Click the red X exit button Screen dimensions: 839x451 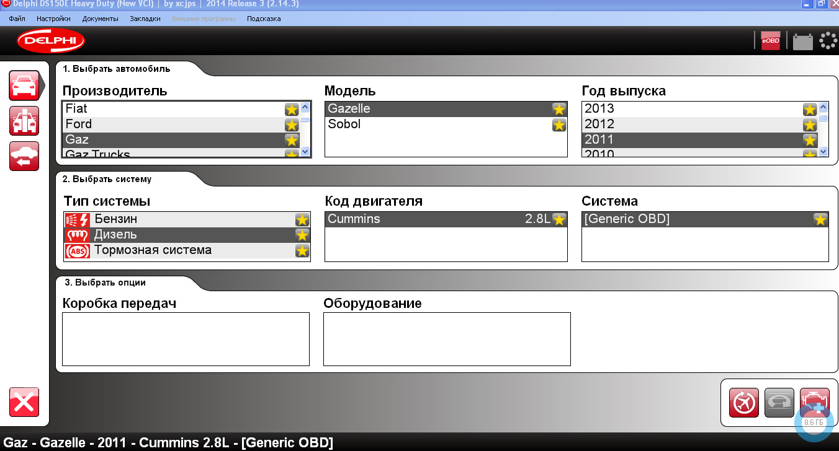pyautogui.click(x=24, y=402)
